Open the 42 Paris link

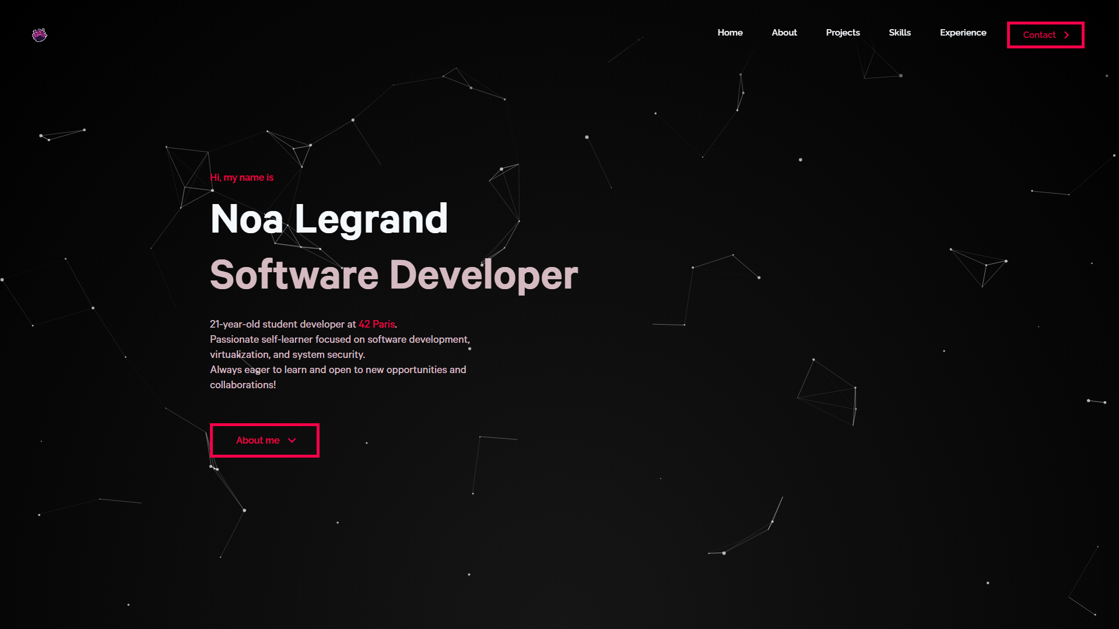pos(376,324)
